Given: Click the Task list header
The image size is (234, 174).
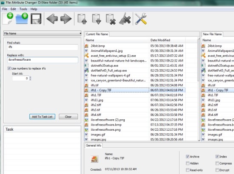Looking at the screenshot, I should click(43, 129).
